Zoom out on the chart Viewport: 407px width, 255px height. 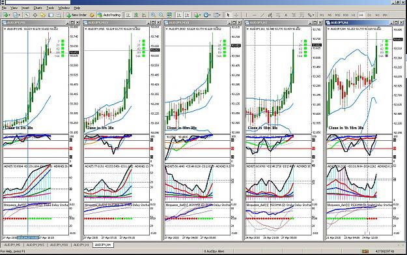point(161,15)
